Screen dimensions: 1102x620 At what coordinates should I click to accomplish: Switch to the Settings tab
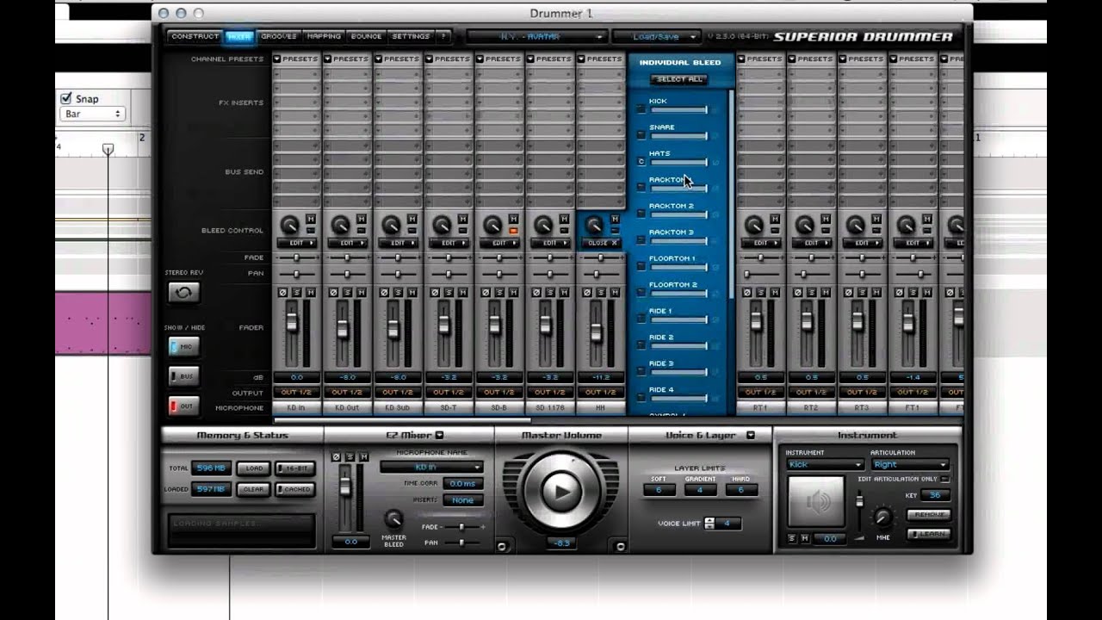411,36
